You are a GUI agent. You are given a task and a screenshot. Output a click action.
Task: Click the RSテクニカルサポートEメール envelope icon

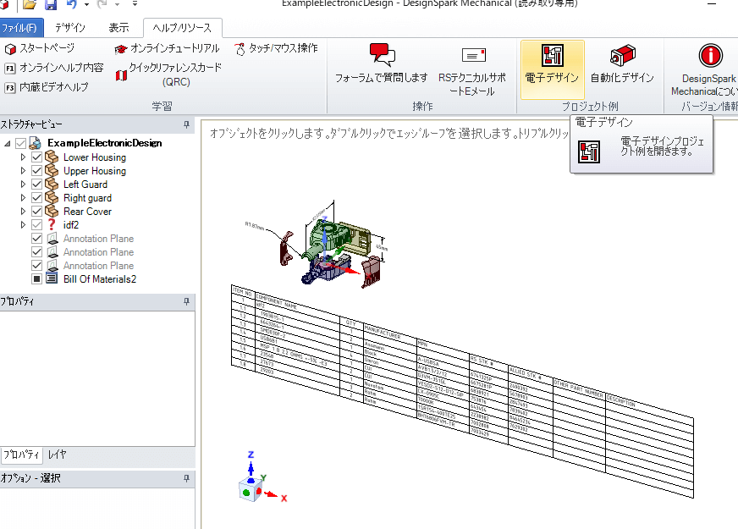[473, 56]
